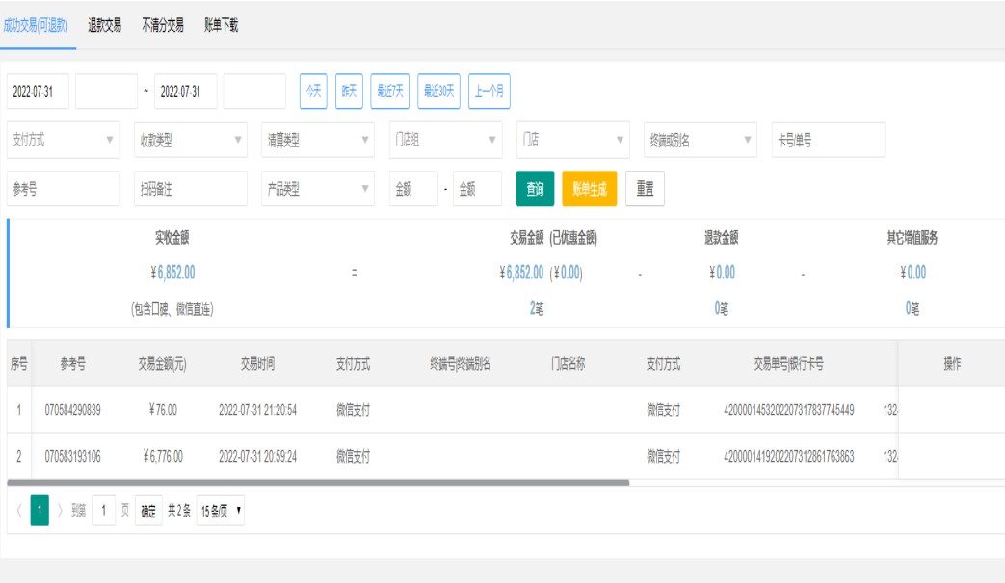Open the 产品类型 dropdown
1005x583 pixels.
(x=318, y=190)
